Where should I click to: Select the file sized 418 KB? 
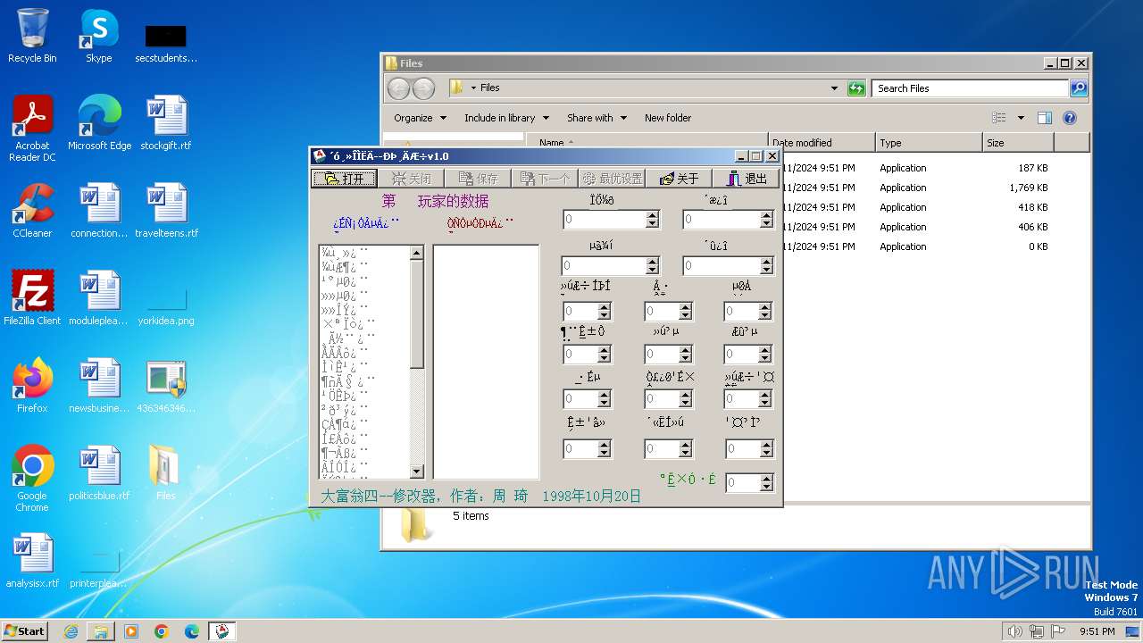(936, 207)
